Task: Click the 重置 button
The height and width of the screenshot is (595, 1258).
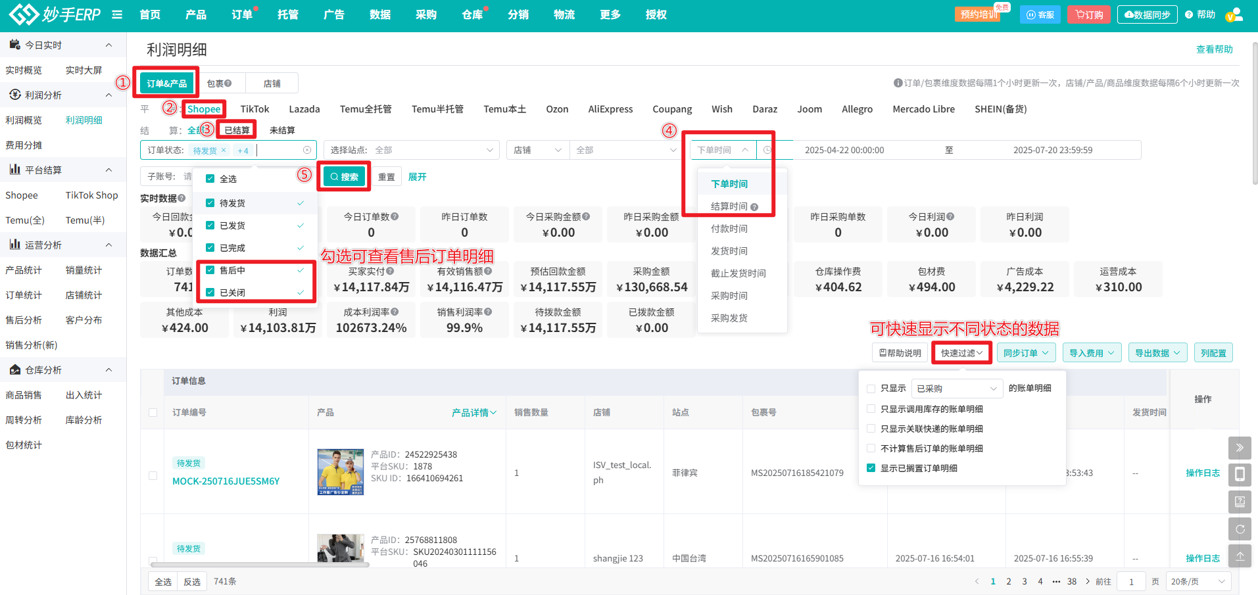Action: click(x=387, y=177)
